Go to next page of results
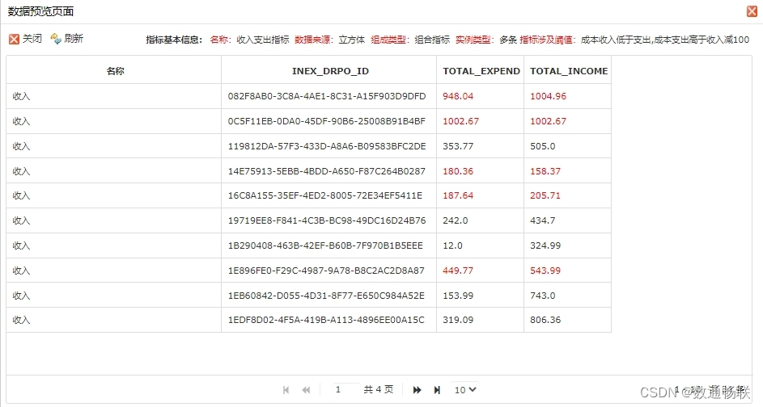The width and height of the screenshot is (763, 407). tap(417, 389)
